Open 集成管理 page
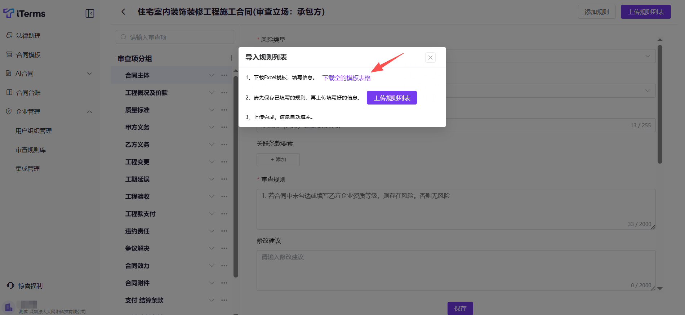 pyautogui.click(x=28, y=169)
